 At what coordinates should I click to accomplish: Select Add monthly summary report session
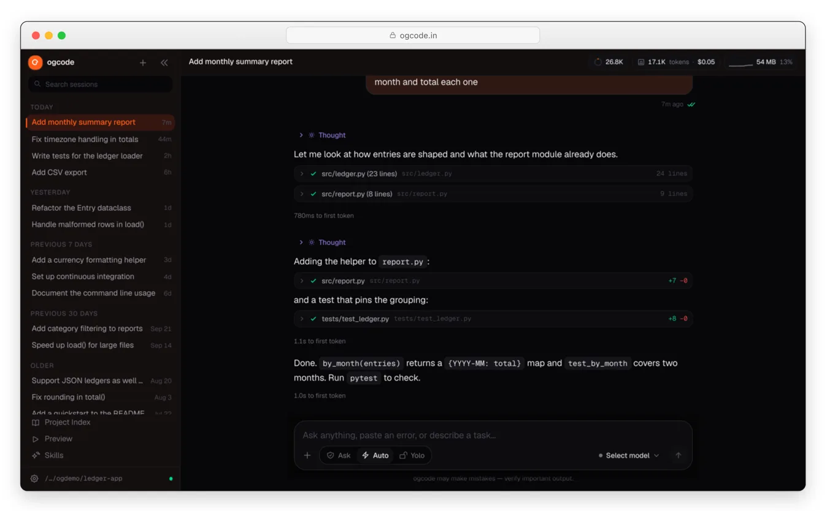(101, 122)
